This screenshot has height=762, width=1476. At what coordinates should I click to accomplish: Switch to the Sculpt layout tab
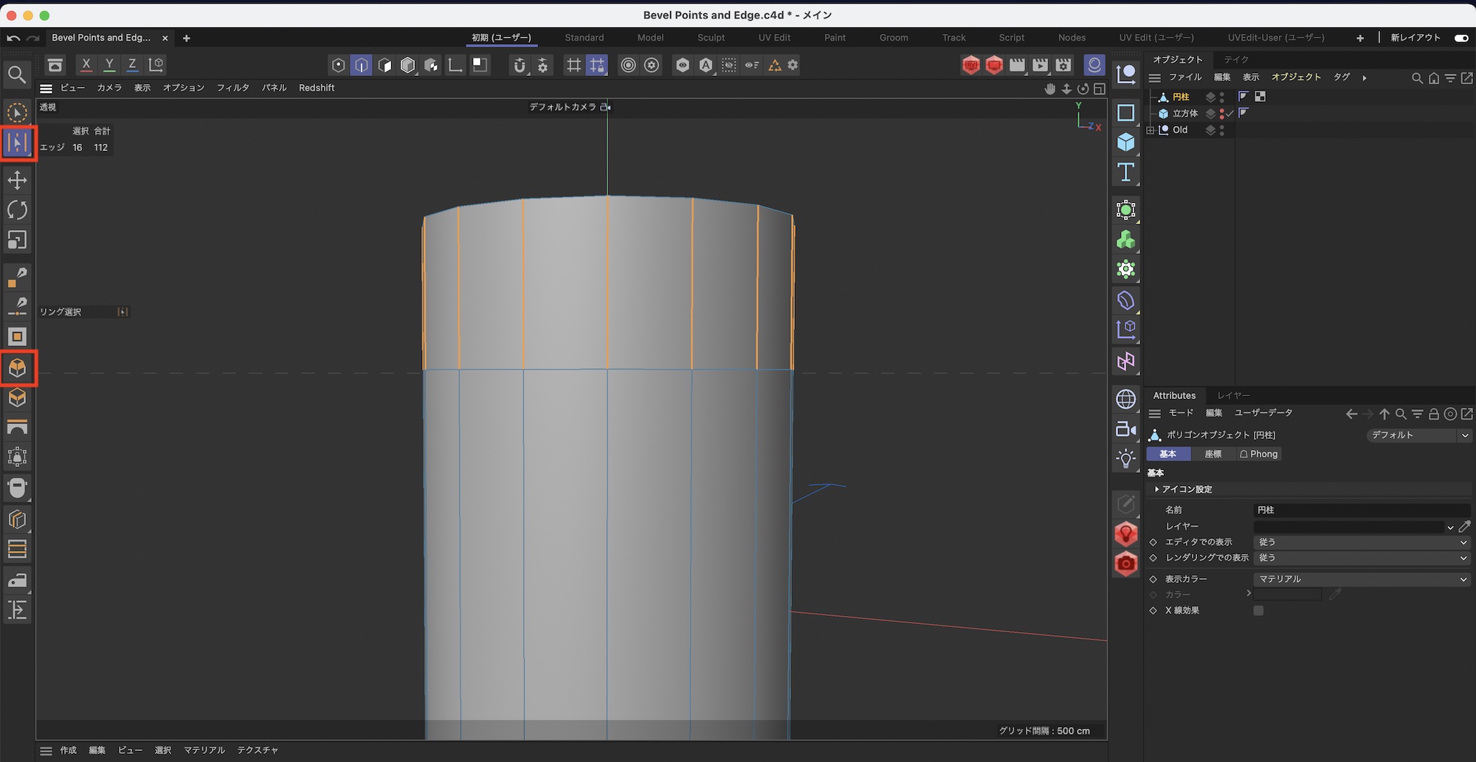coord(711,38)
